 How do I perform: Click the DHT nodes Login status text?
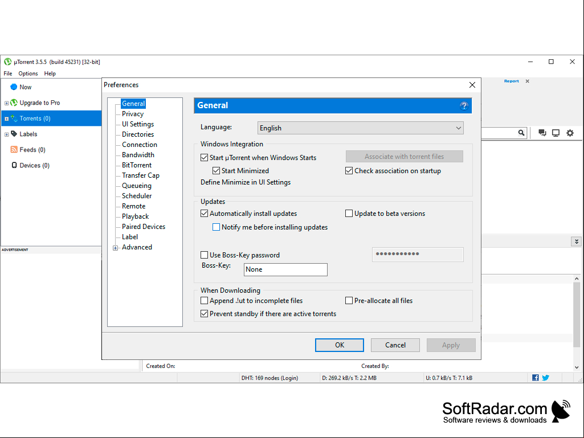[269, 378]
